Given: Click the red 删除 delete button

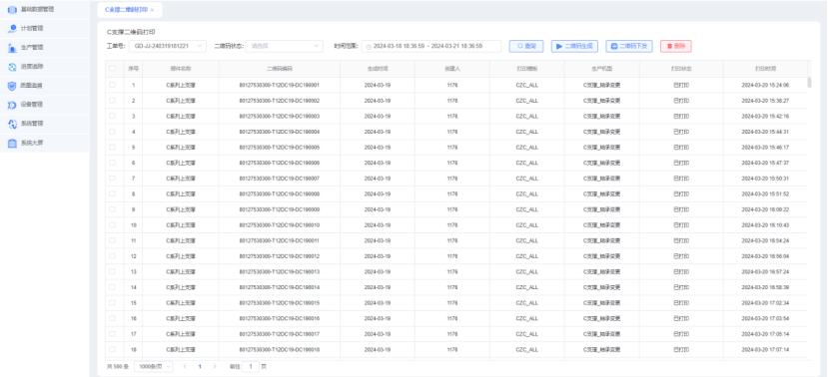Looking at the screenshot, I should click(x=676, y=47).
